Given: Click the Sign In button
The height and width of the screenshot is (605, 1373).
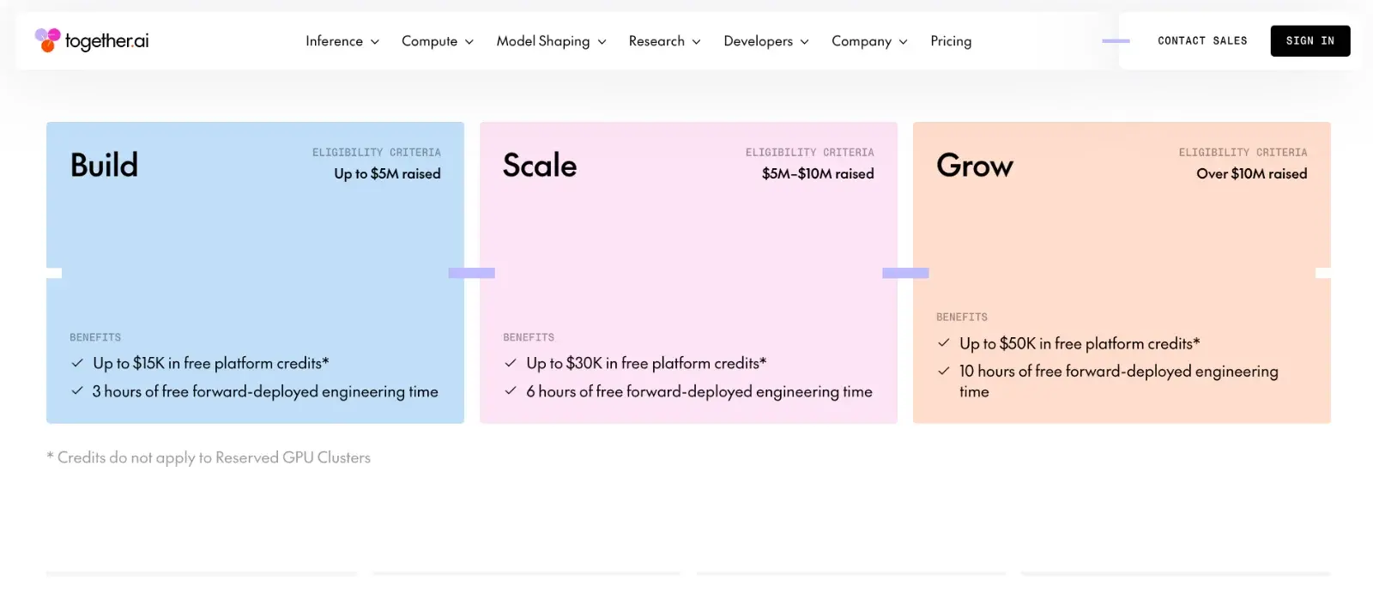Looking at the screenshot, I should click(x=1310, y=40).
